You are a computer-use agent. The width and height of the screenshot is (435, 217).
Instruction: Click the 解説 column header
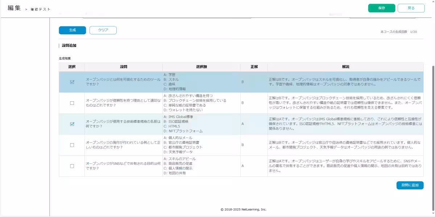click(x=345, y=67)
